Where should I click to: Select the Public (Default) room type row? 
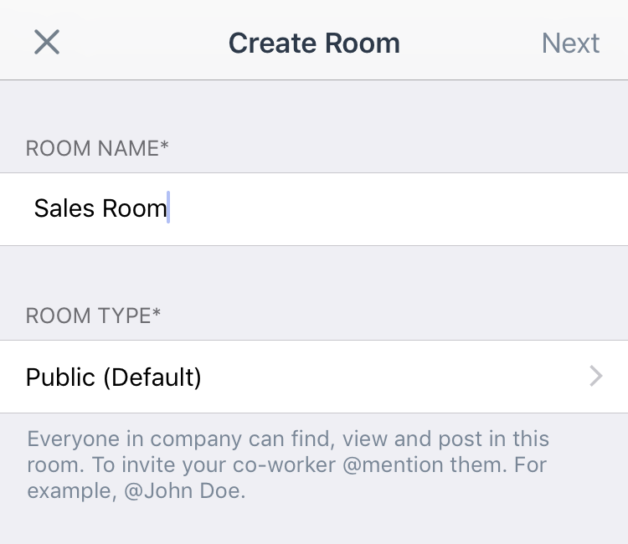pos(314,377)
